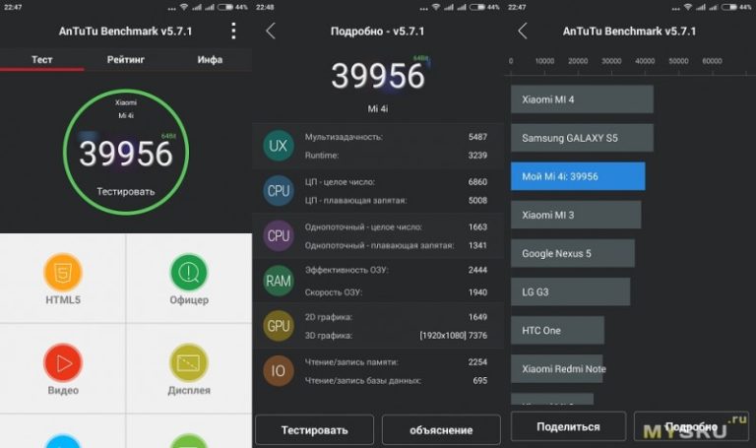
Task: Select the Samsung GALAXY S5 bar
Action: click(x=582, y=138)
